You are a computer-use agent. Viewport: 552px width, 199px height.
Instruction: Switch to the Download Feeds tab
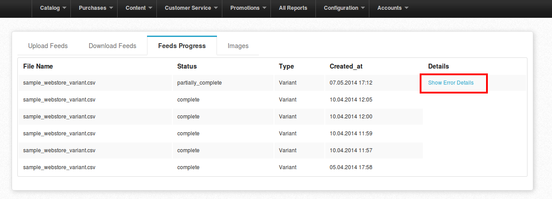[112, 46]
